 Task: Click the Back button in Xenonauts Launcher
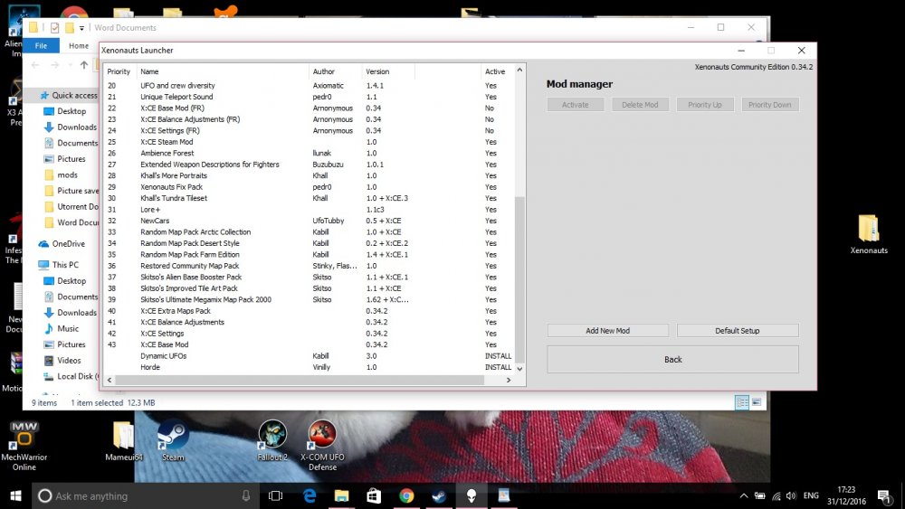[x=672, y=359]
